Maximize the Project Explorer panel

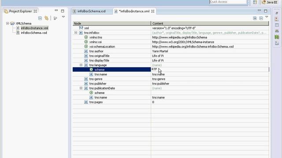63,11
